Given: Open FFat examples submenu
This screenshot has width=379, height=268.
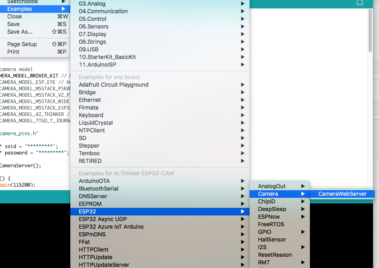Looking at the screenshot, I should tap(160, 242).
